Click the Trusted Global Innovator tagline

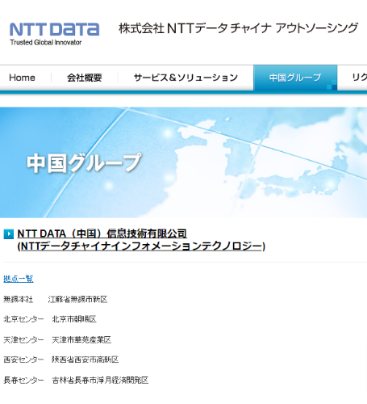(46, 42)
